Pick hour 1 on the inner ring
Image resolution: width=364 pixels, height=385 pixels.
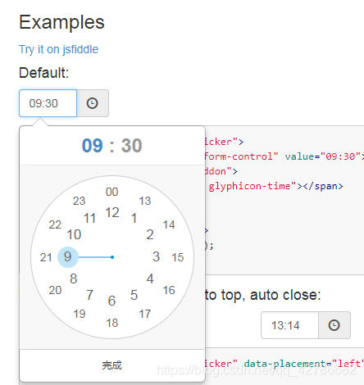[x=134, y=218]
